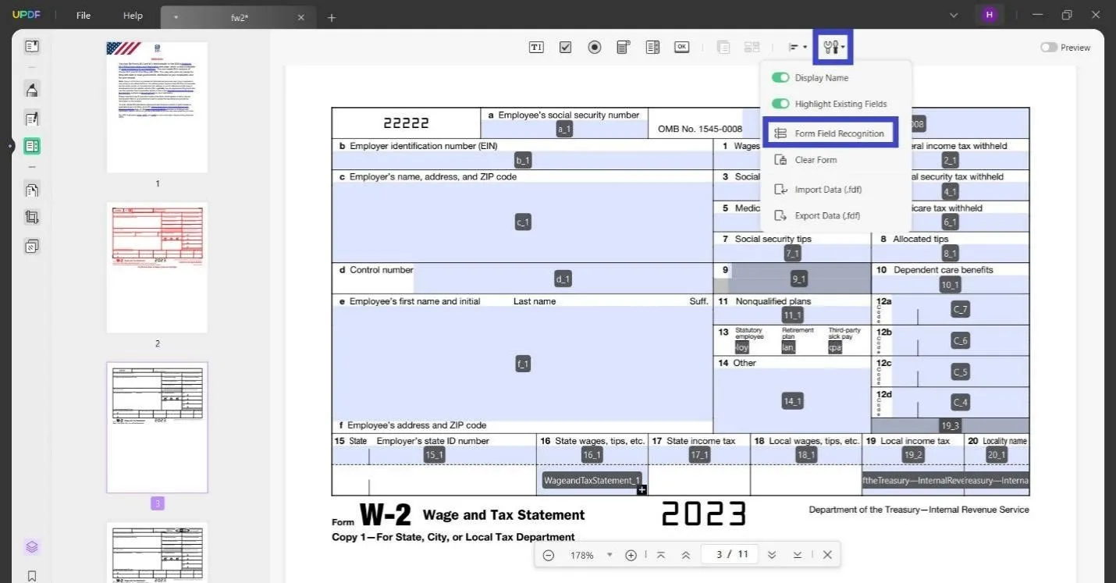Open the Bookmarks panel icon
Viewport: 1116px width, 583px height.
32,576
